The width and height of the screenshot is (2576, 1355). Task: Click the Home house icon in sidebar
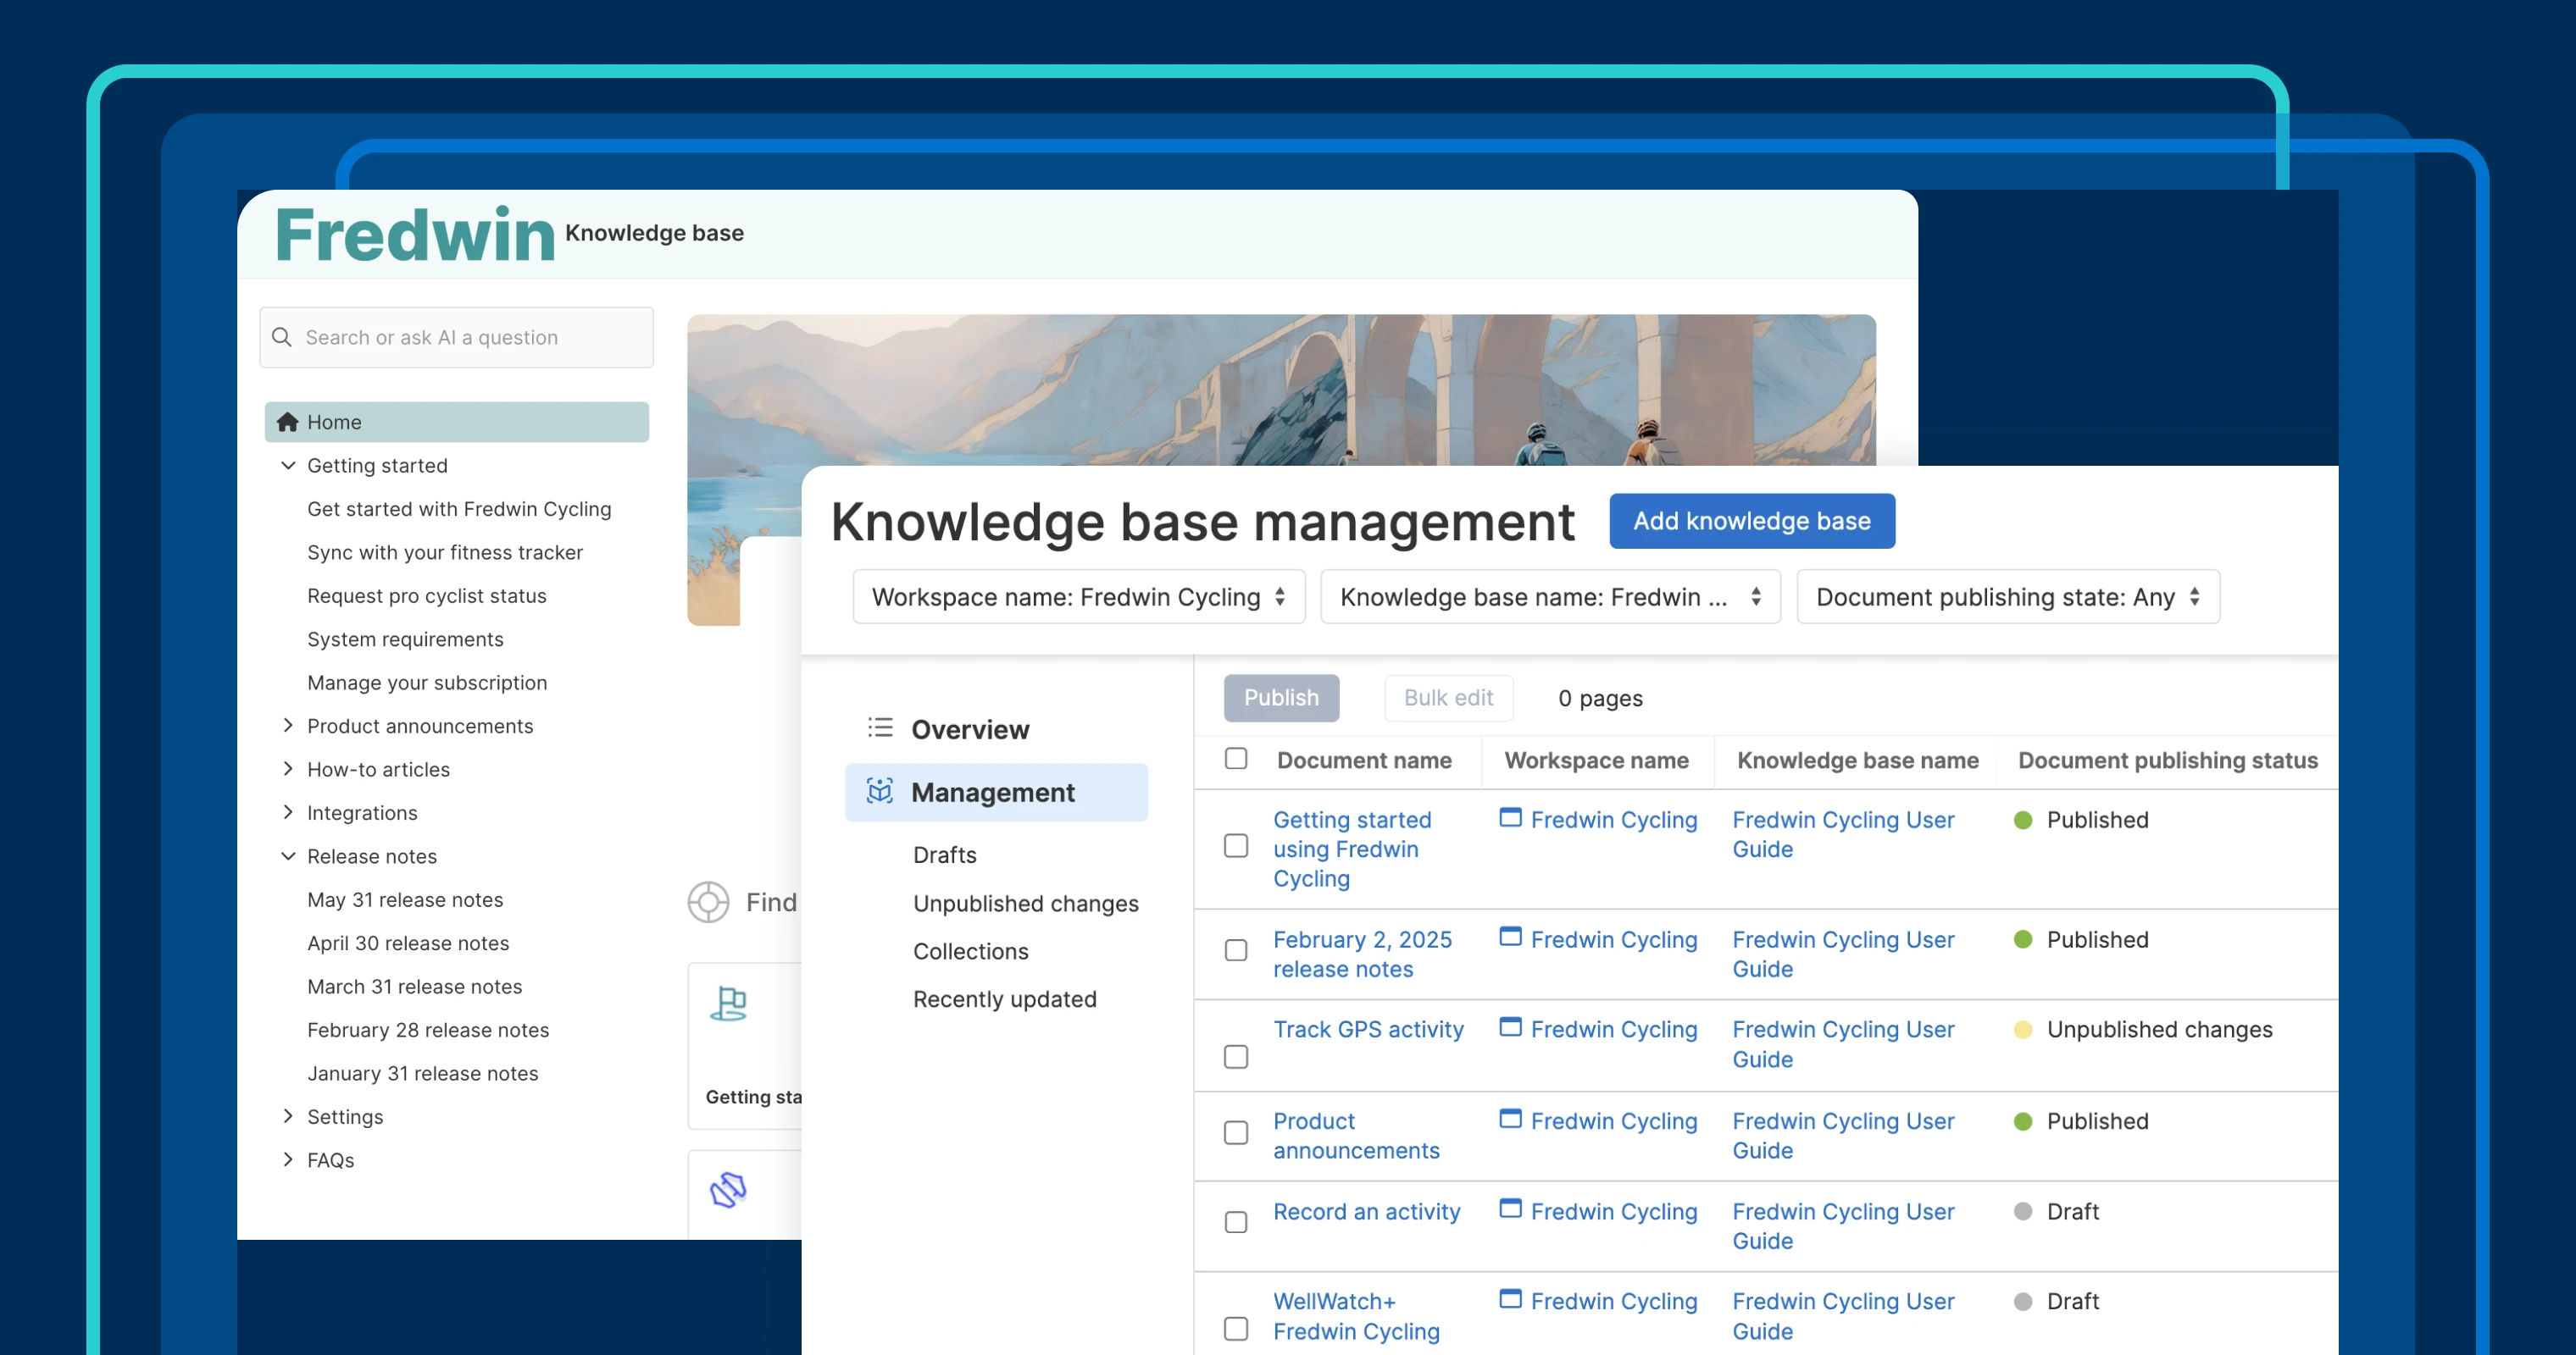pyautogui.click(x=287, y=422)
